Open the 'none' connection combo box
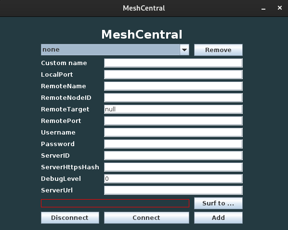This screenshot has width=288, height=230. pyautogui.click(x=115, y=50)
